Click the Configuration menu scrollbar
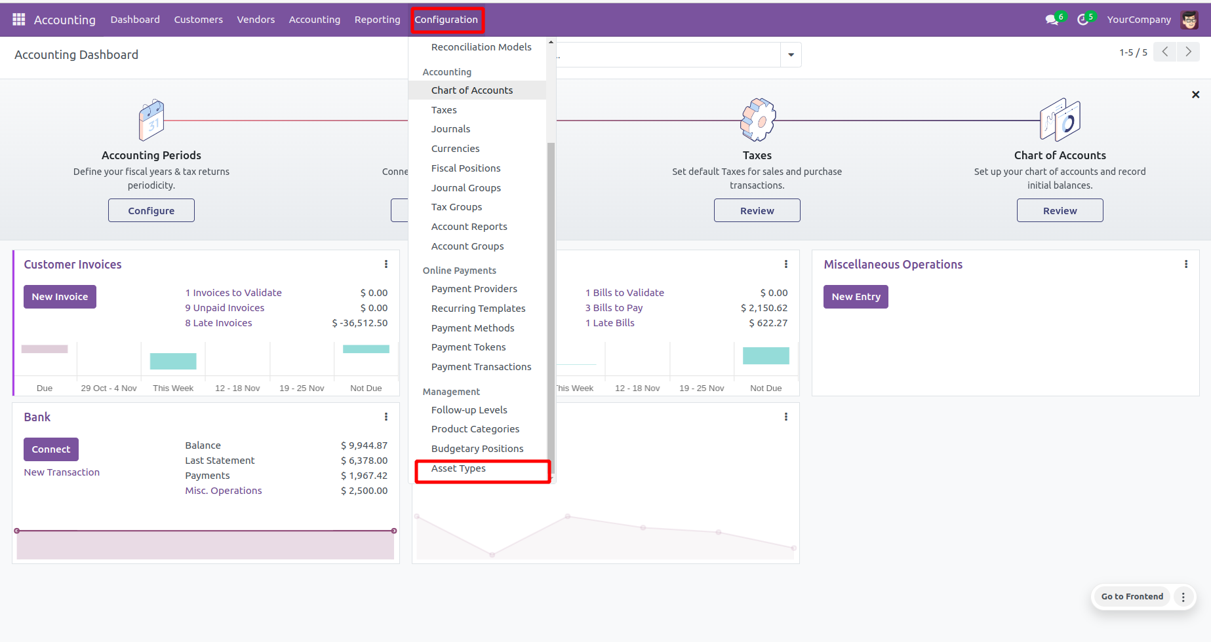Viewport: 1211px width, 642px height. (551, 295)
